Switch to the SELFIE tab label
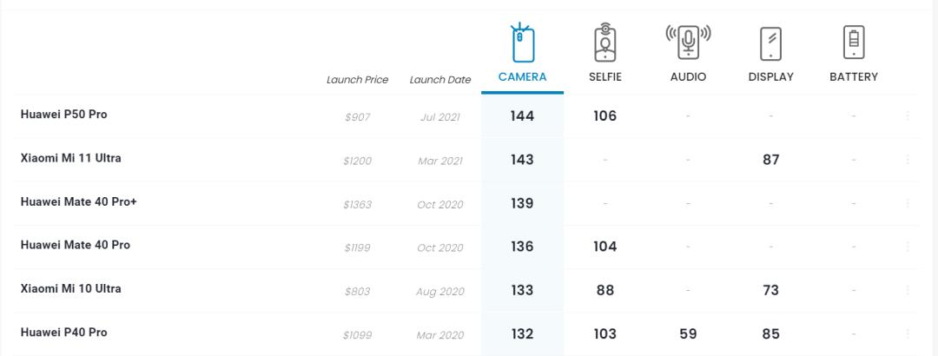 (x=604, y=76)
